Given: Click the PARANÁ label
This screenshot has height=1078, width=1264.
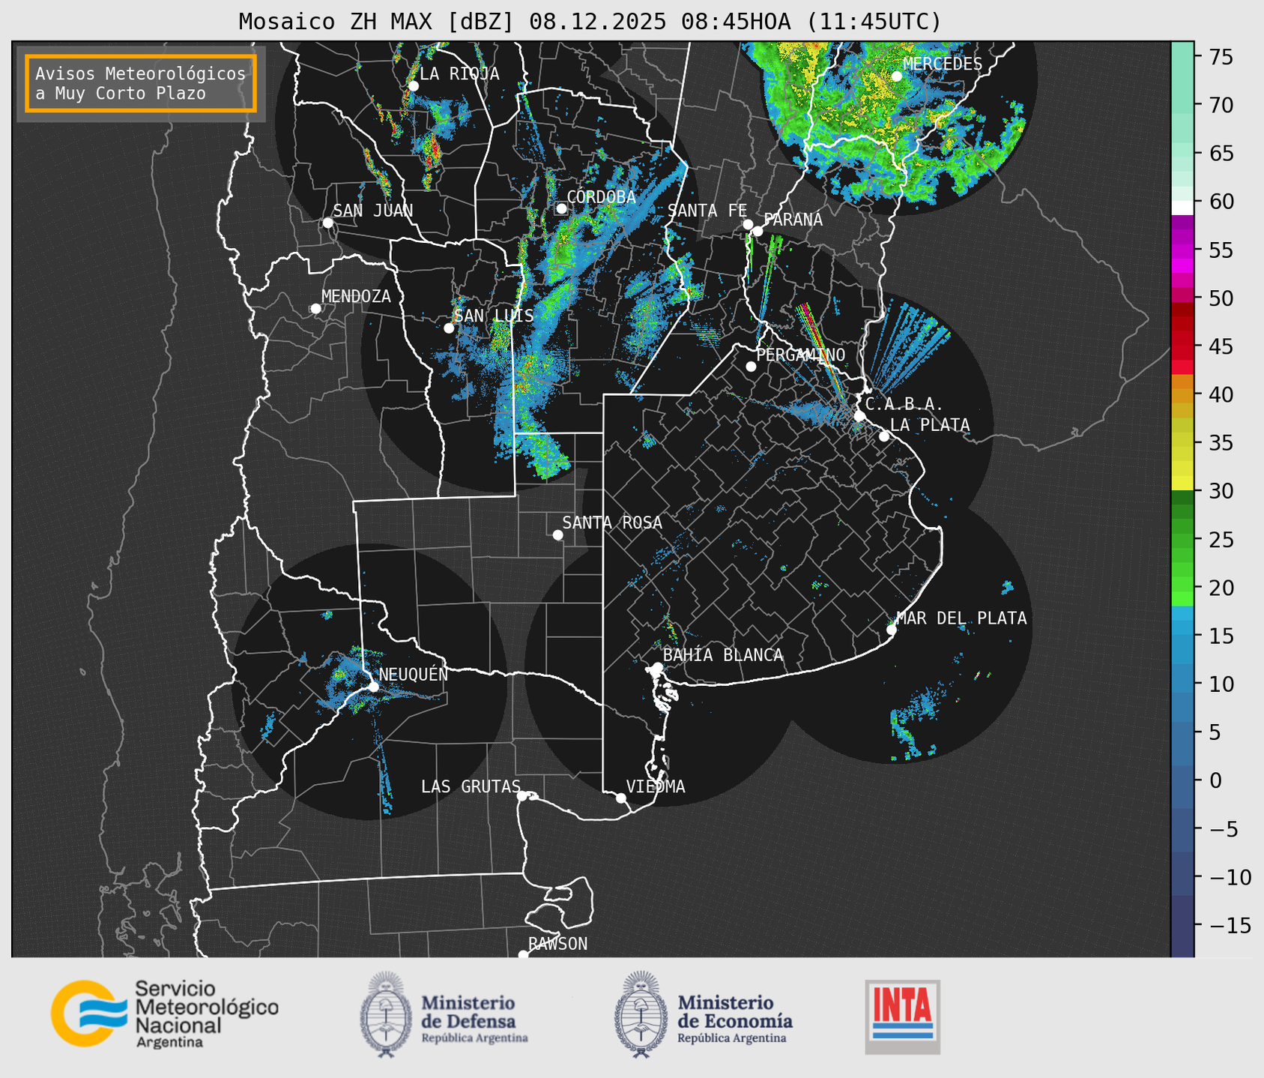Looking at the screenshot, I should tap(793, 220).
